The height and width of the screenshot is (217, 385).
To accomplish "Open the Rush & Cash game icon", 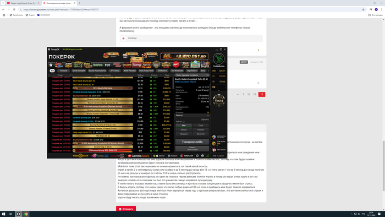I will 88,65.
